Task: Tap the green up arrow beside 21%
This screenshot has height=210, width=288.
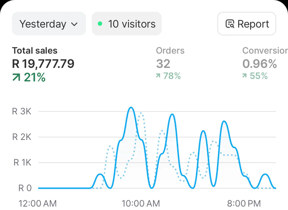Action: pyautogui.click(x=16, y=77)
